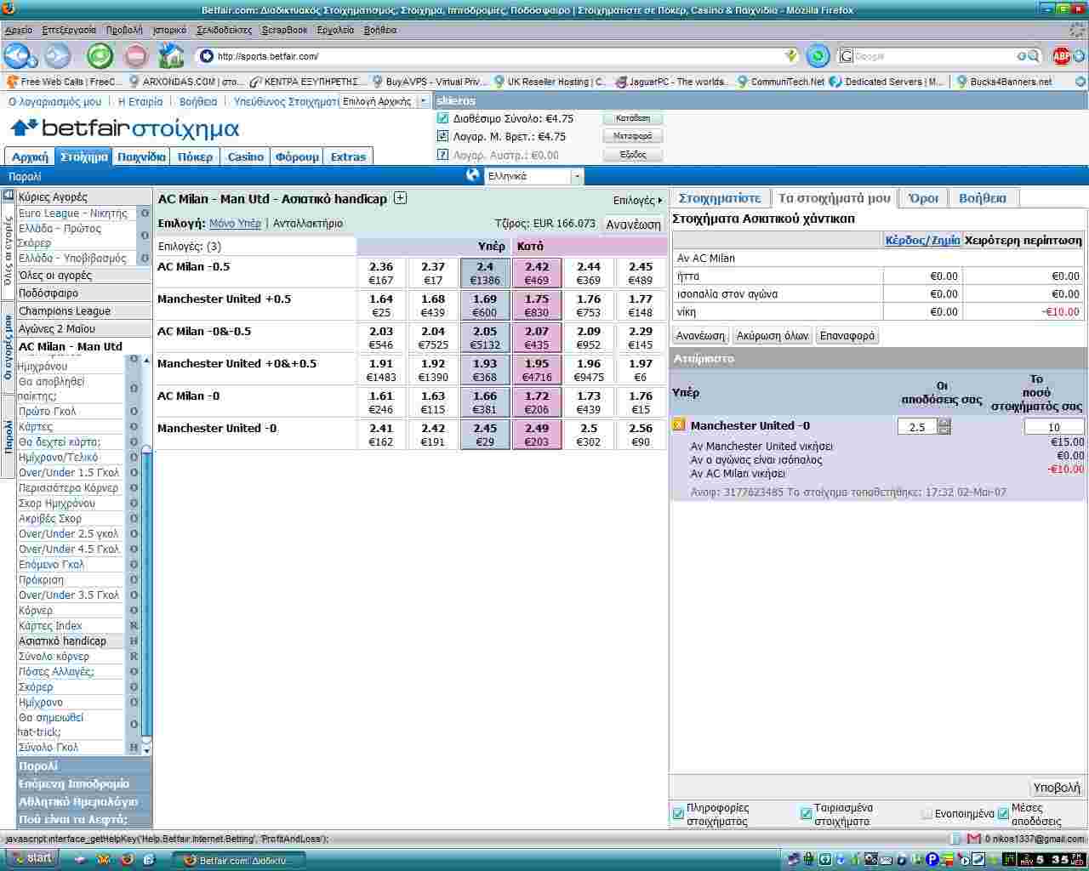
Task: Click the small icon above Κύριες Αγορές sidebar
Action: (x=8, y=196)
